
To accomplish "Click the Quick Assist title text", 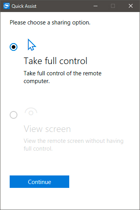I will point(24,6).
